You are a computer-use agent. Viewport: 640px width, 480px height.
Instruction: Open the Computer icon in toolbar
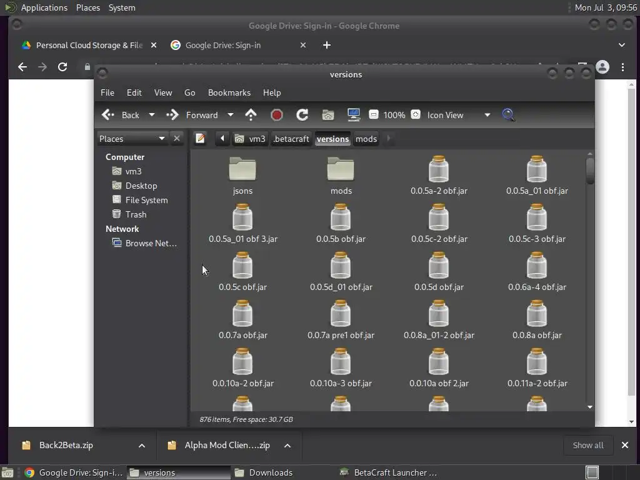point(354,115)
